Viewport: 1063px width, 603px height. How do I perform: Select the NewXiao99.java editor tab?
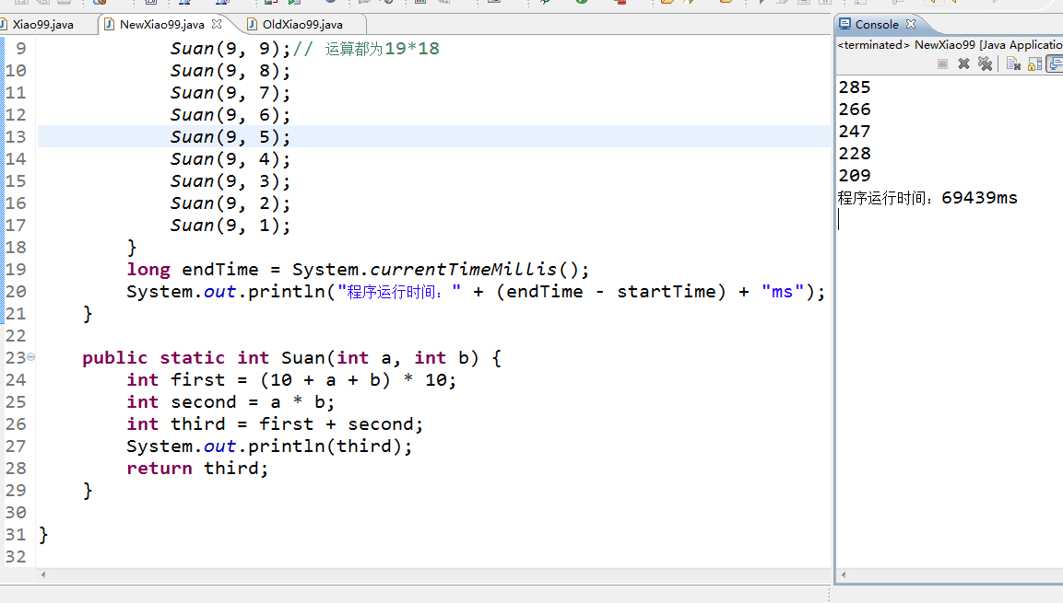(161, 24)
